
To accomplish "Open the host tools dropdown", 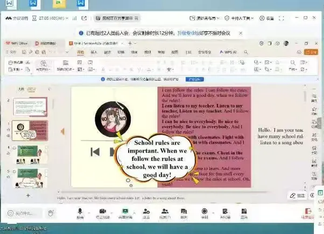I will 239,18.
